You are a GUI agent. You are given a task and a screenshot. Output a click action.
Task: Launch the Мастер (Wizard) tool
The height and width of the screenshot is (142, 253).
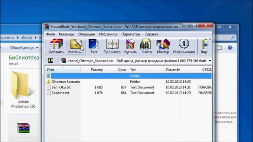point(163,46)
